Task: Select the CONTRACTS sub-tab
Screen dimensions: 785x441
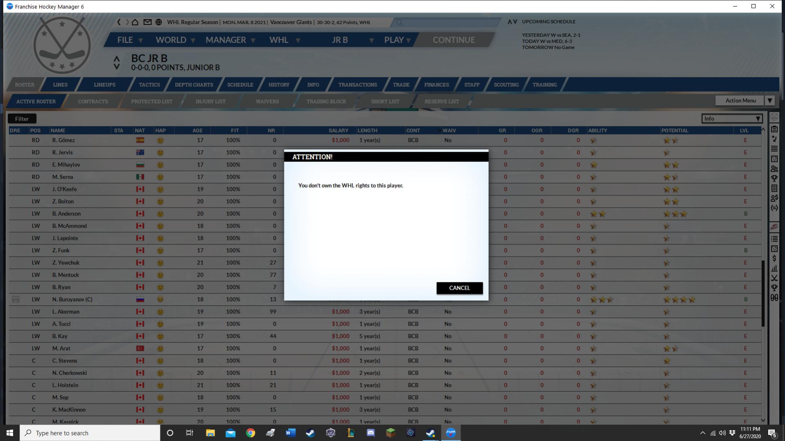Action: 93,101
